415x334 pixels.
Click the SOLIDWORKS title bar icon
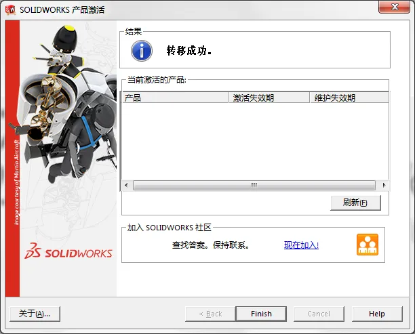click(10, 9)
